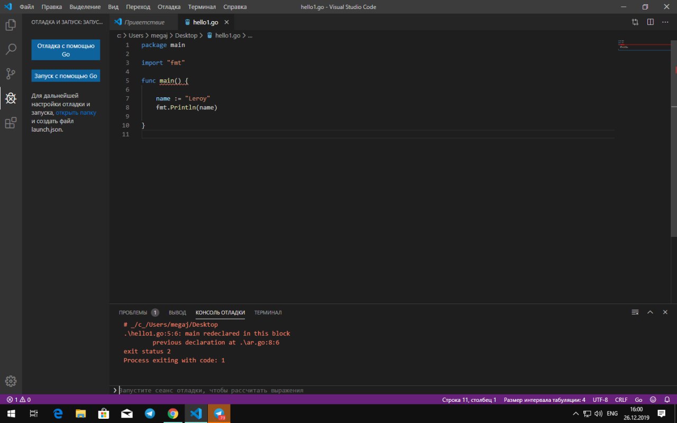Open the Файл menu
Viewport: 677px width, 423px height.
(26, 7)
